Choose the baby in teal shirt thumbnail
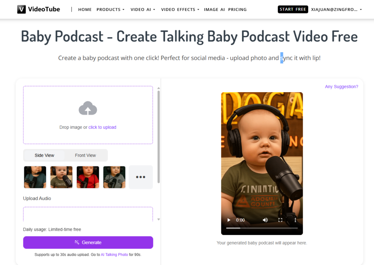 (x=35, y=177)
